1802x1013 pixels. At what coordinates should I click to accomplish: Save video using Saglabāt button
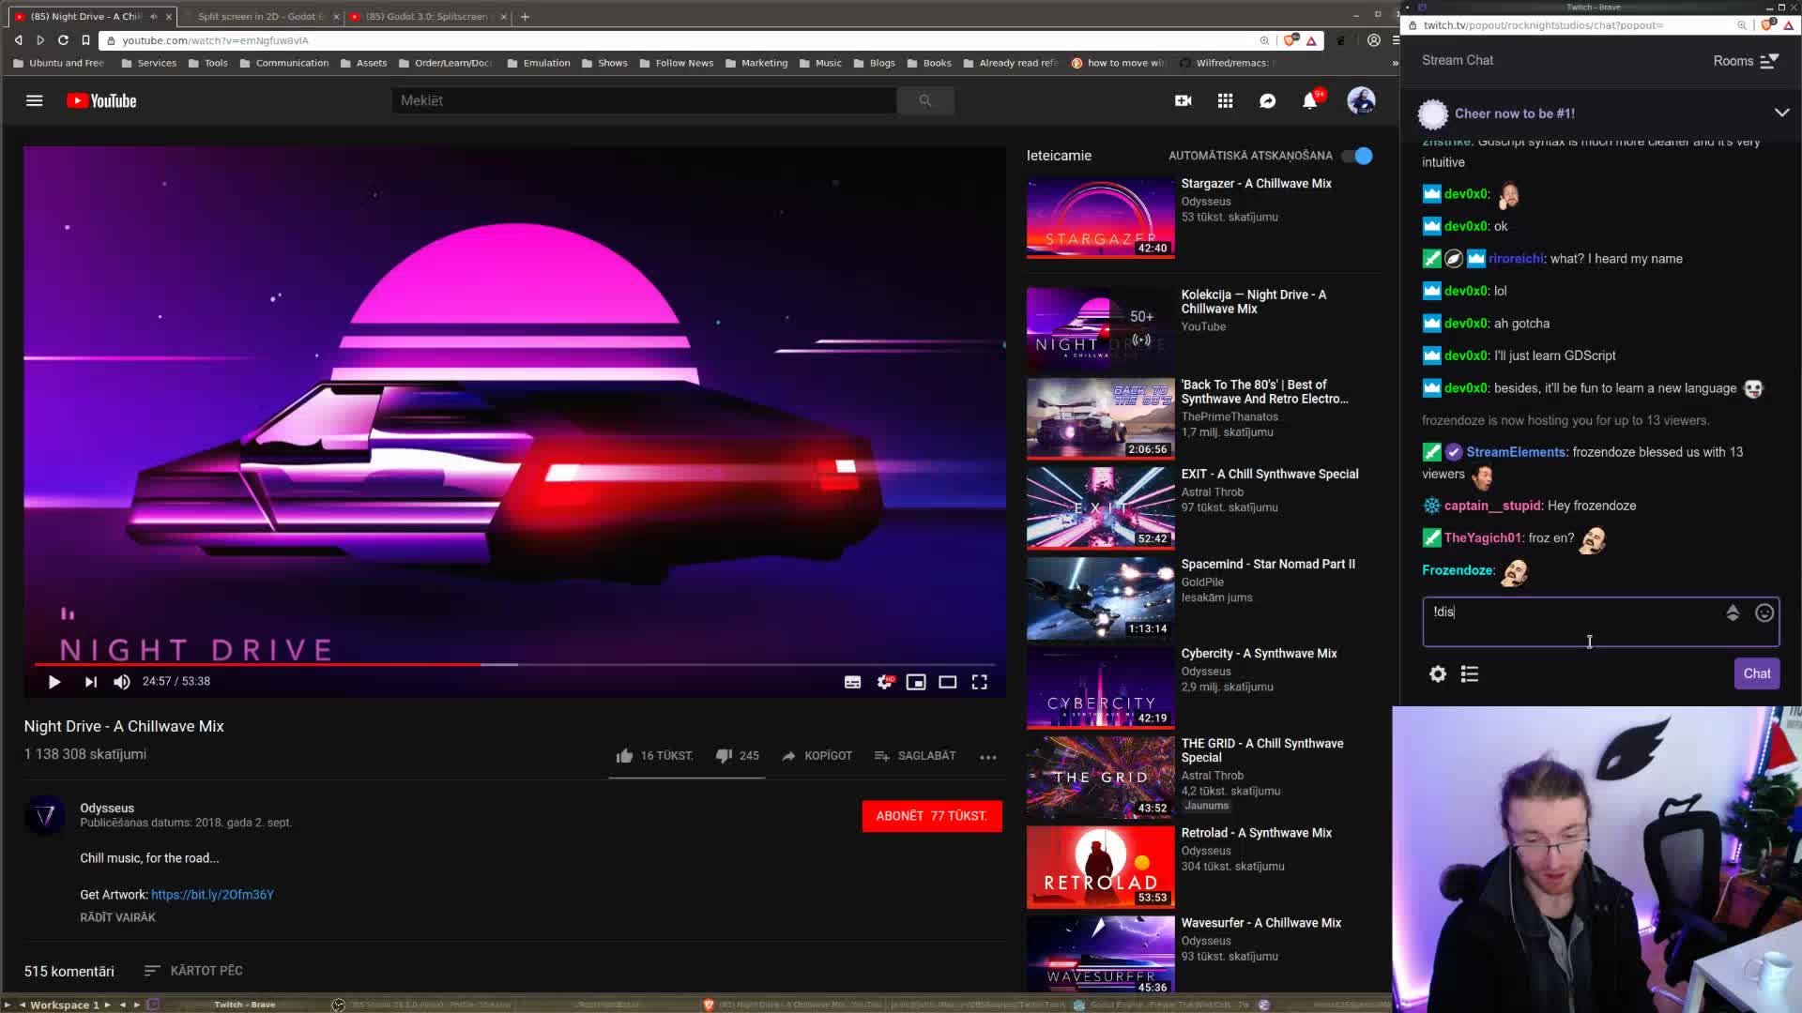pos(915,756)
